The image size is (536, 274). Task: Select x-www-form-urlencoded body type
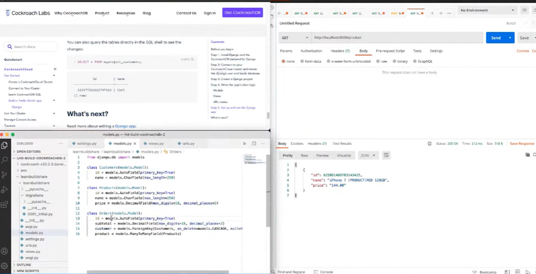tap(348, 61)
